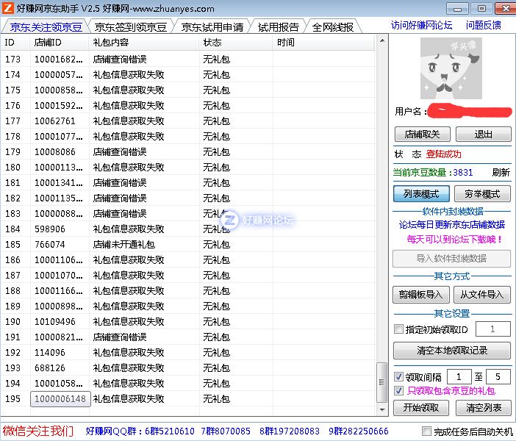The image size is (516, 441).
Task: Open 访问好赚网论坛 link
Action: [421, 25]
